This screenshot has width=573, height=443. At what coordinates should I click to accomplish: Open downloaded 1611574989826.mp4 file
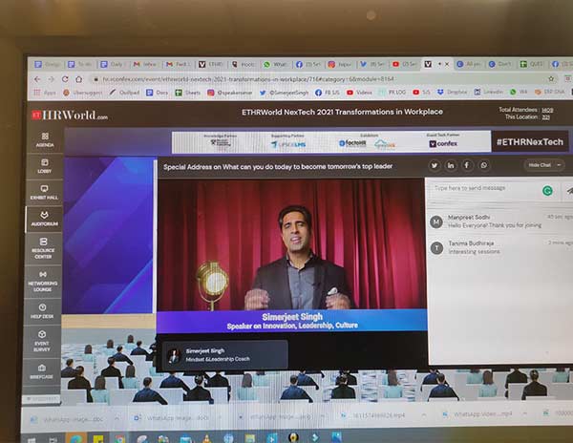(373, 415)
